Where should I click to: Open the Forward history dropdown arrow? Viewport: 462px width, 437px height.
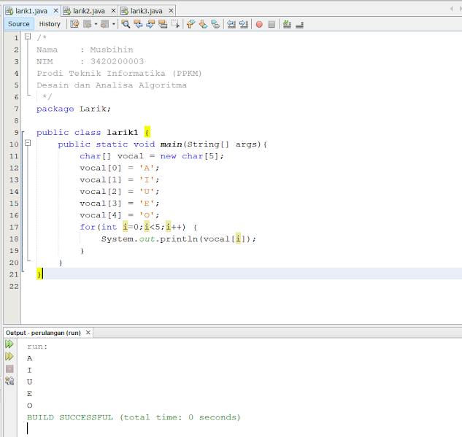coord(113,24)
